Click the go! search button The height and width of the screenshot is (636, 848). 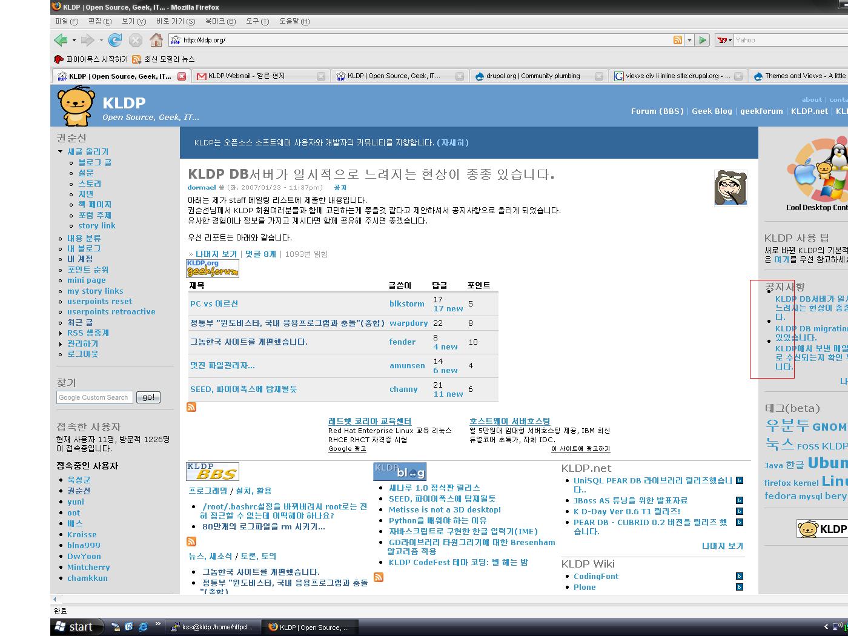point(148,397)
